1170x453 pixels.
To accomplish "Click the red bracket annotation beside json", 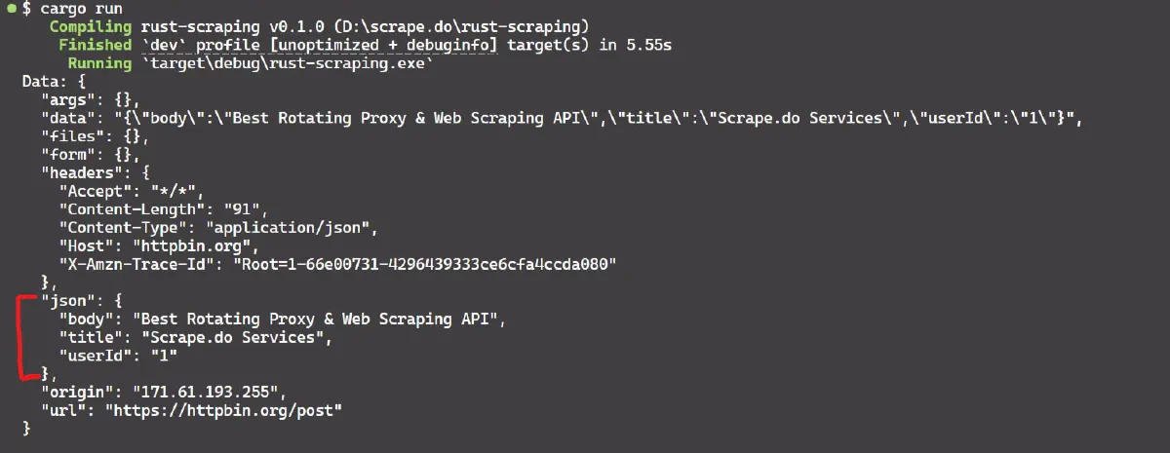I will (21, 337).
